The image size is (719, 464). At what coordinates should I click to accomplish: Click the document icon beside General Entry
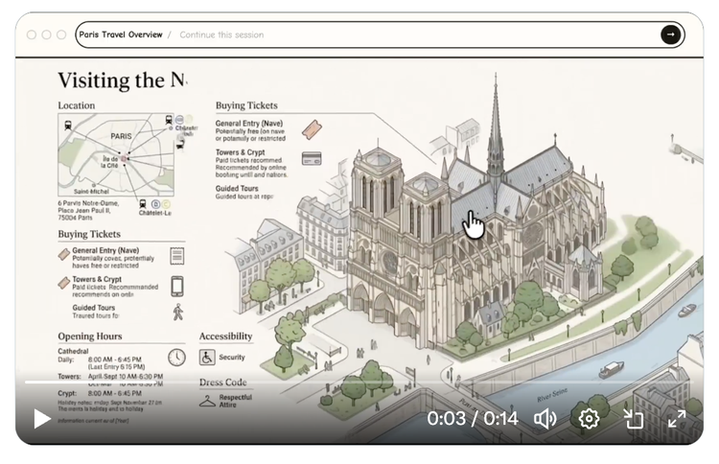coord(177,256)
